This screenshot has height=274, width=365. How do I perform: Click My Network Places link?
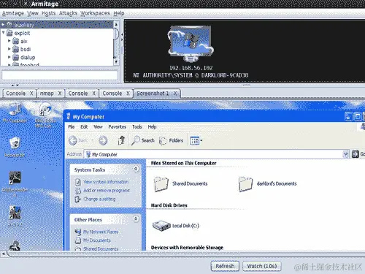click(x=101, y=232)
